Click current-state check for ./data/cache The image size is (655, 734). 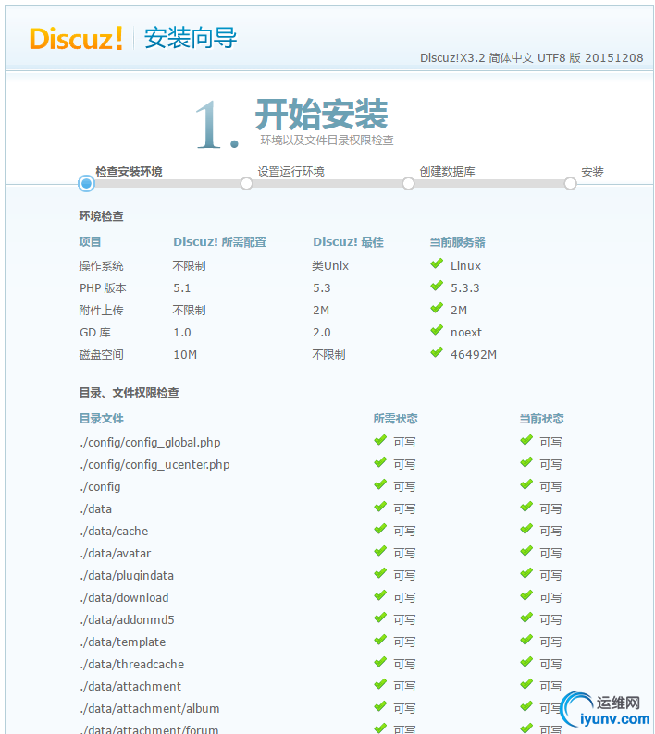526,529
